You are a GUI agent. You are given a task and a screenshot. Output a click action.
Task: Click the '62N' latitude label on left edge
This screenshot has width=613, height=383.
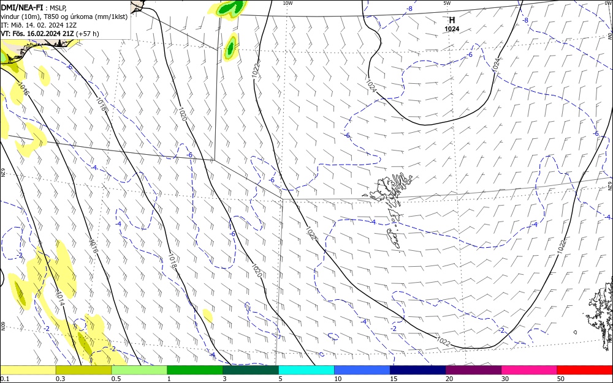coord(2,173)
